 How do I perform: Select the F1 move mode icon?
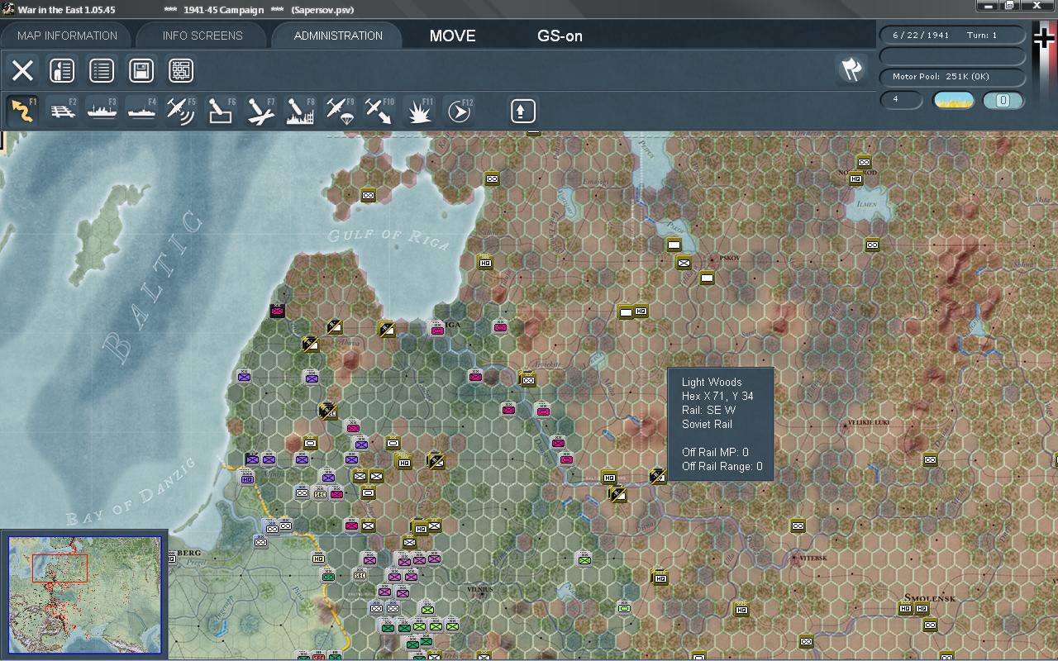[x=22, y=111]
